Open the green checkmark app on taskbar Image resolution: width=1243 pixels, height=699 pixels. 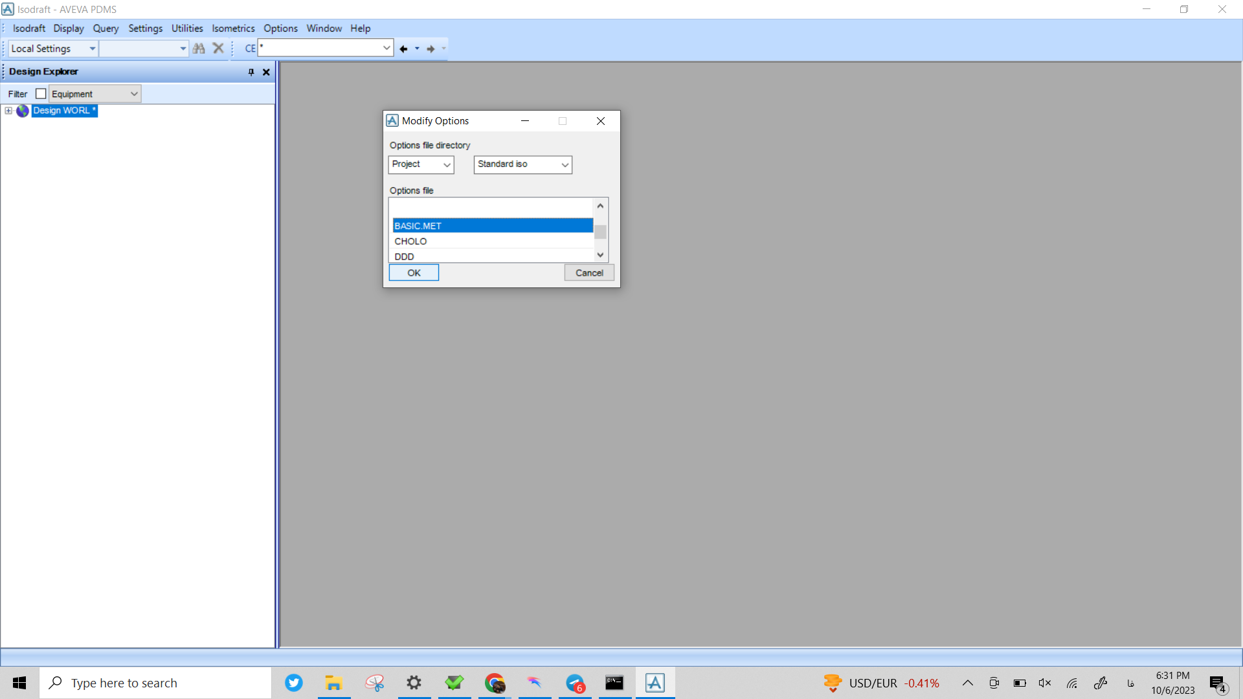click(x=454, y=683)
